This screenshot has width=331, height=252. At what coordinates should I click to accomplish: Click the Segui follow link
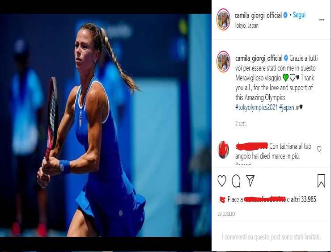tap(299, 15)
